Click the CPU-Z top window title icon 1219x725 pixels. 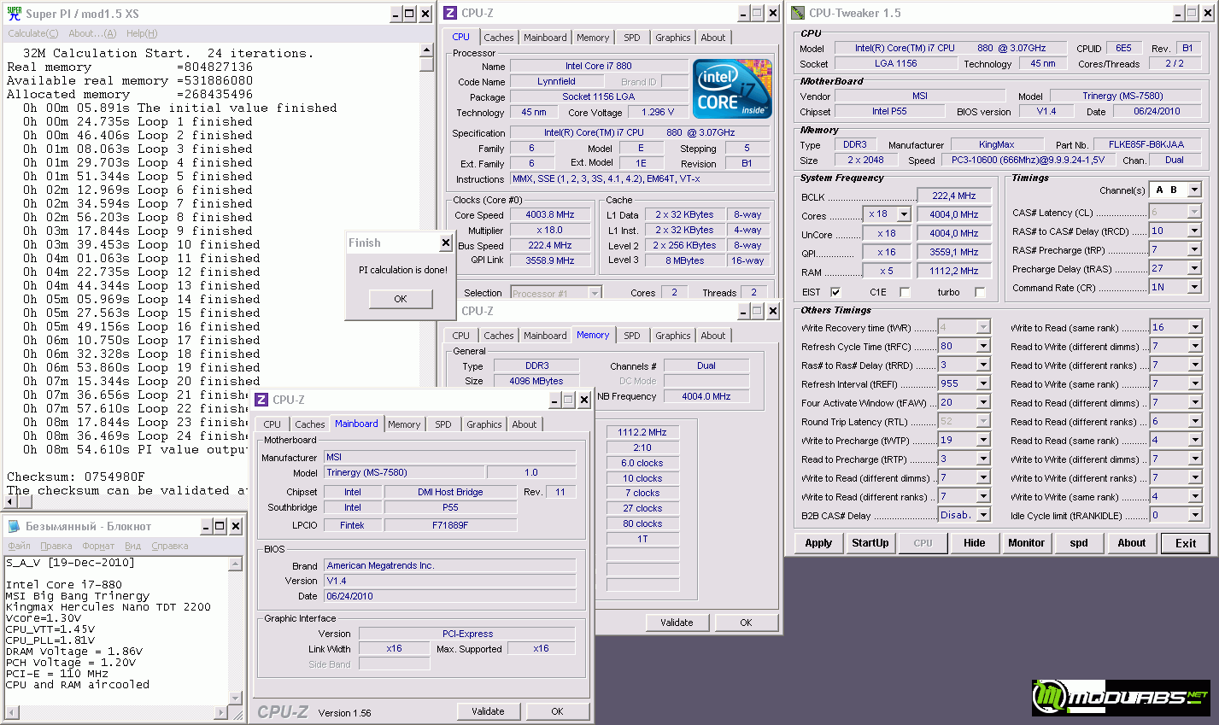[450, 13]
